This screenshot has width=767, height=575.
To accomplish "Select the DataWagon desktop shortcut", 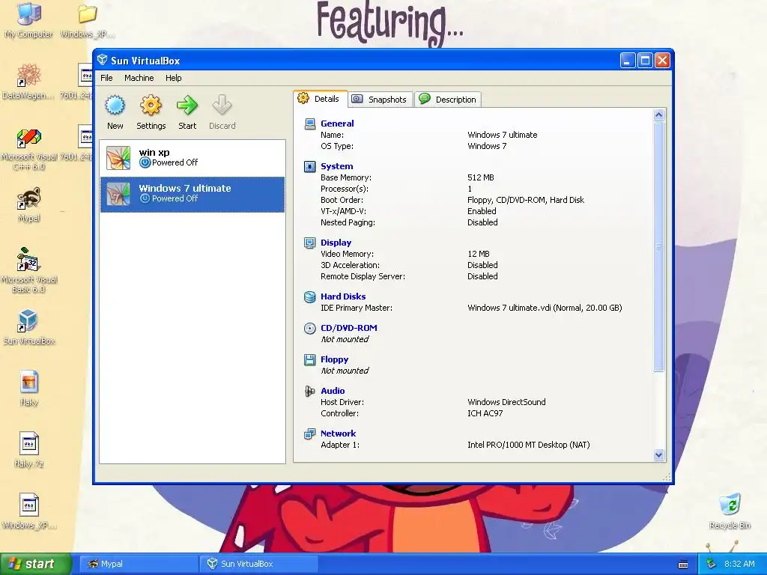I will (x=28, y=82).
